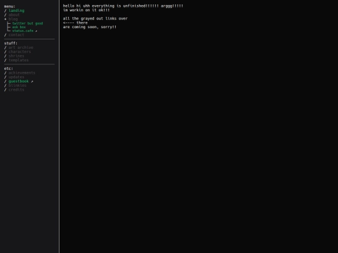Click the external arrow icon beside status.cafe
The image size is (338, 253).
pos(36,31)
